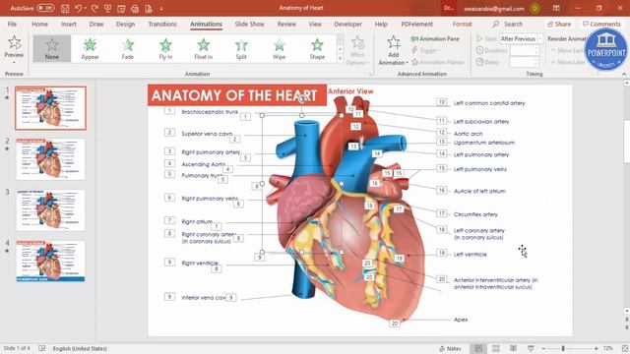Switch to Slide Sorter view icon
The width and height of the screenshot is (630, 354).
tap(496, 349)
